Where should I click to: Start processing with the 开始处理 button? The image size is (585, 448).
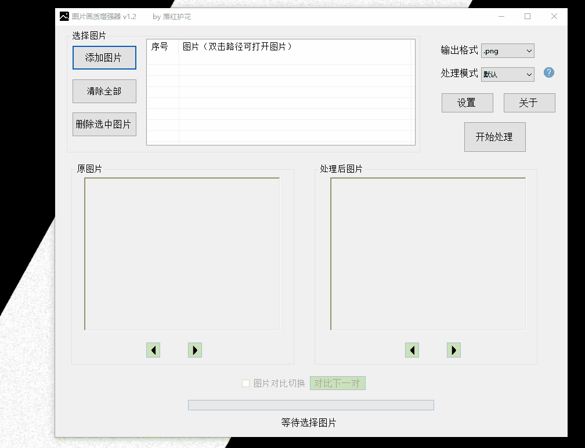tap(494, 137)
